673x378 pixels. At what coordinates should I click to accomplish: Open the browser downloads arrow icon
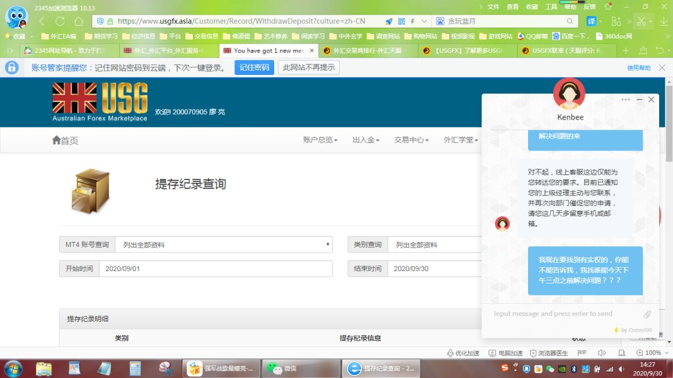click(664, 21)
